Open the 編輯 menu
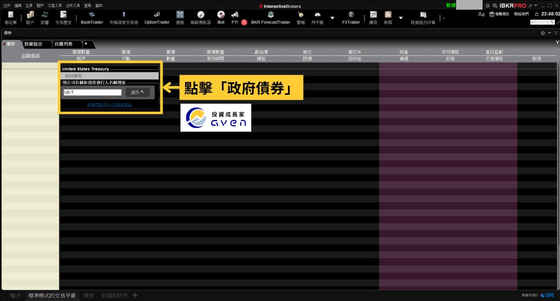The width and height of the screenshot is (560, 301). tap(18, 6)
